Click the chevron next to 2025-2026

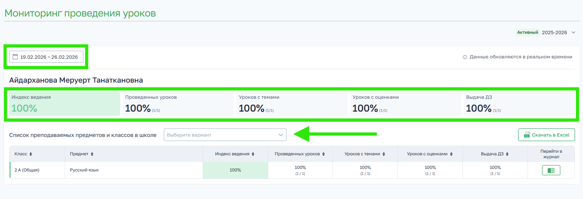coord(573,32)
